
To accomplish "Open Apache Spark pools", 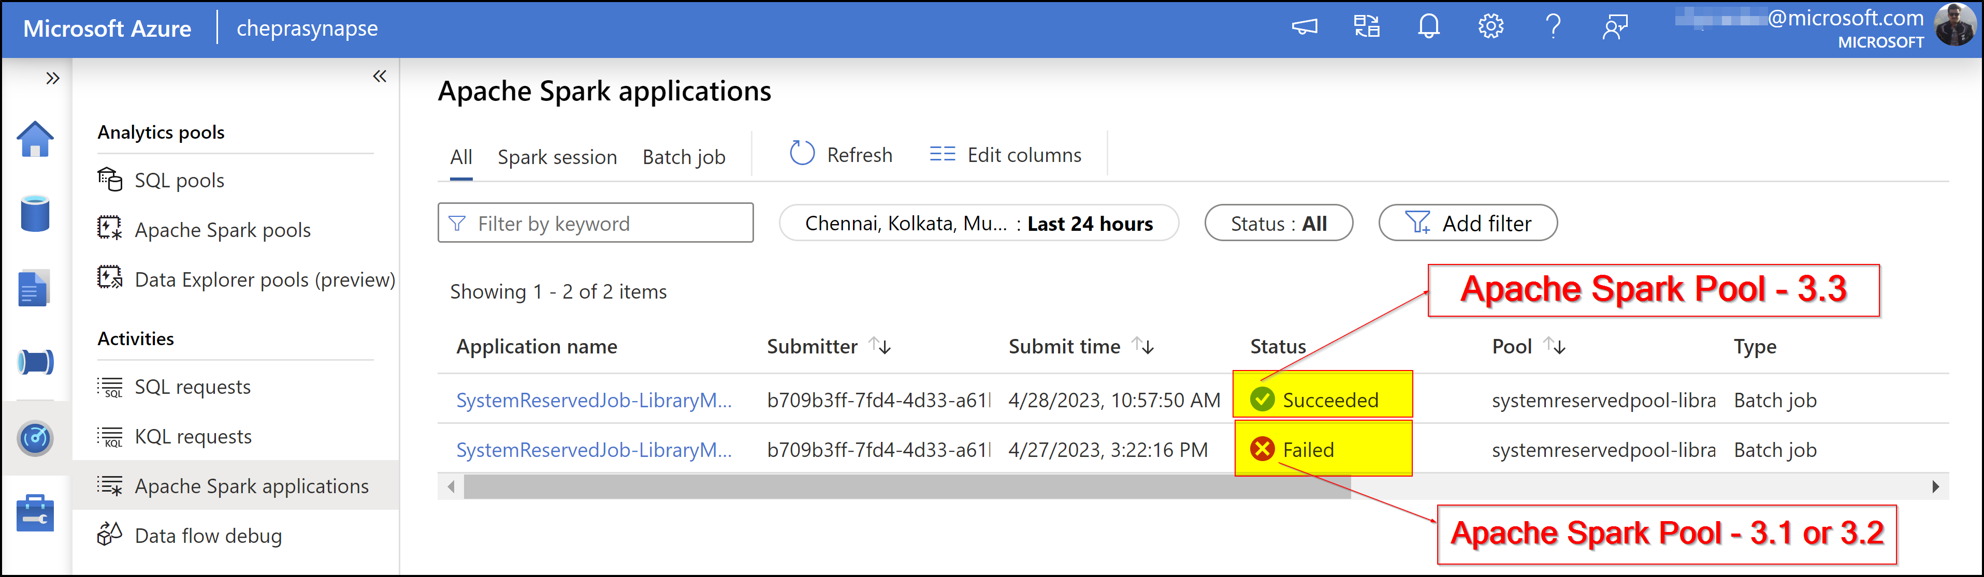I will tap(223, 230).
